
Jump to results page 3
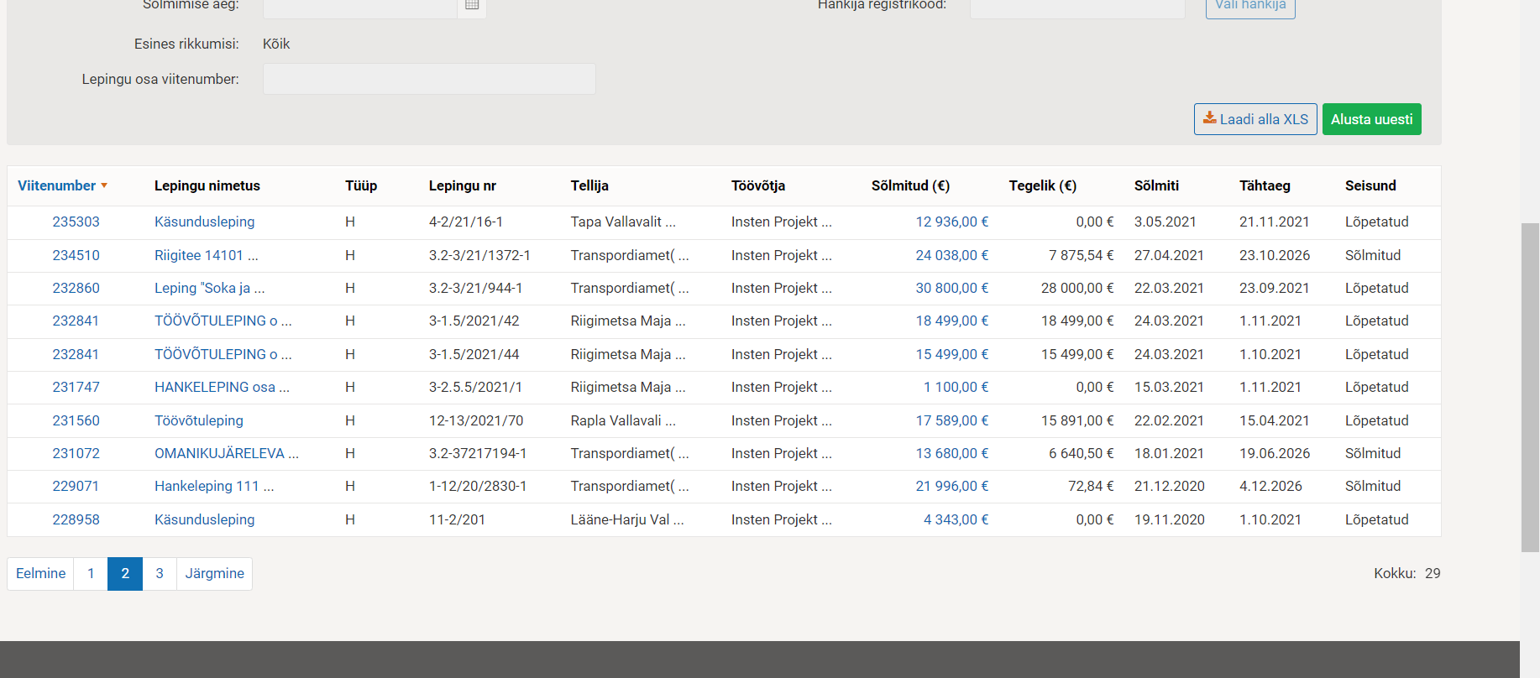click(x=160, y=574)
